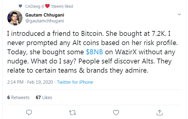The image size is (188, 119).
Task: Click red heart emoji in CADawg name
Action: 47,6
